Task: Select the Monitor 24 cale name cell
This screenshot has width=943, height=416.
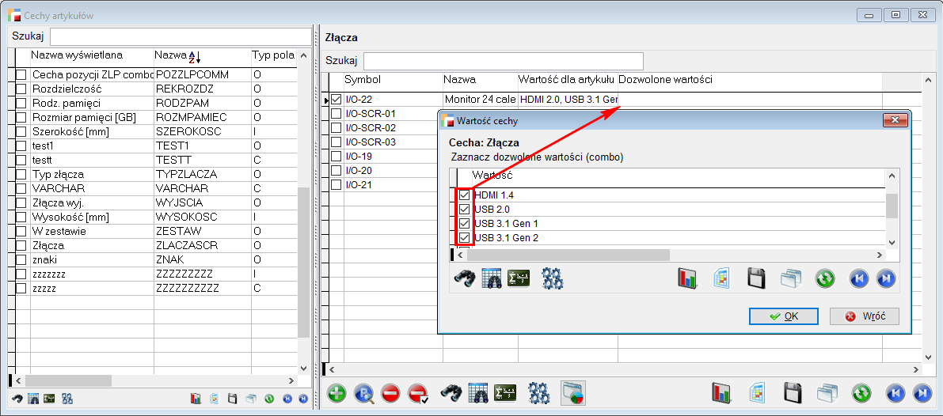Action: point(480,99)
